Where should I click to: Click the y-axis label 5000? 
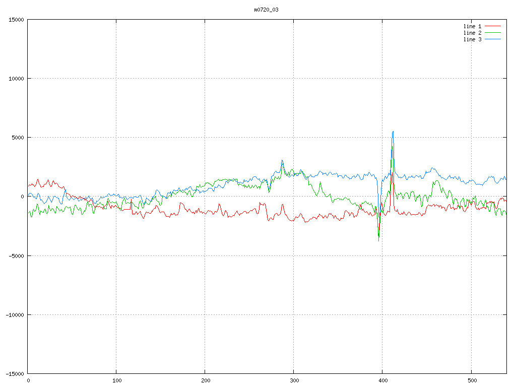coord(18,138)
